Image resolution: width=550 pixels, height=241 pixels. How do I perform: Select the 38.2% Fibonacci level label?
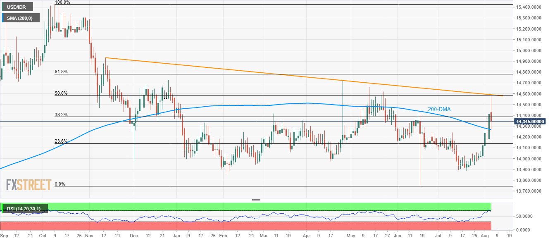pos(61,115)
